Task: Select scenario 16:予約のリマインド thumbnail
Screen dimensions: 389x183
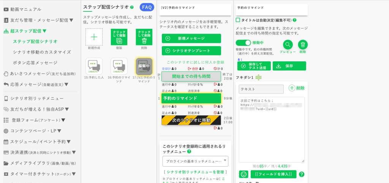Action: 119,66
